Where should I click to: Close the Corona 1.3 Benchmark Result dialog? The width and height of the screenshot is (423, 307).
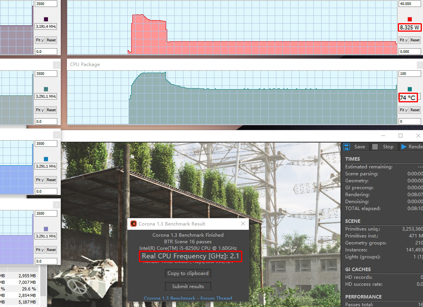click(243, 224)
